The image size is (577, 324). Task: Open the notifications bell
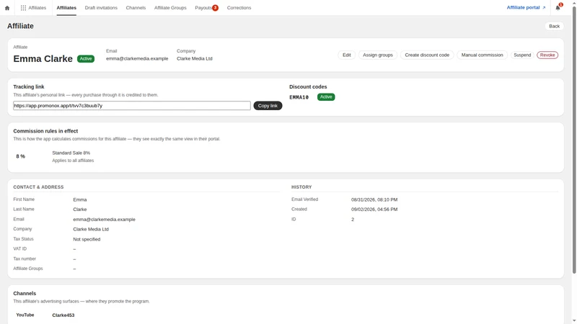558,8
